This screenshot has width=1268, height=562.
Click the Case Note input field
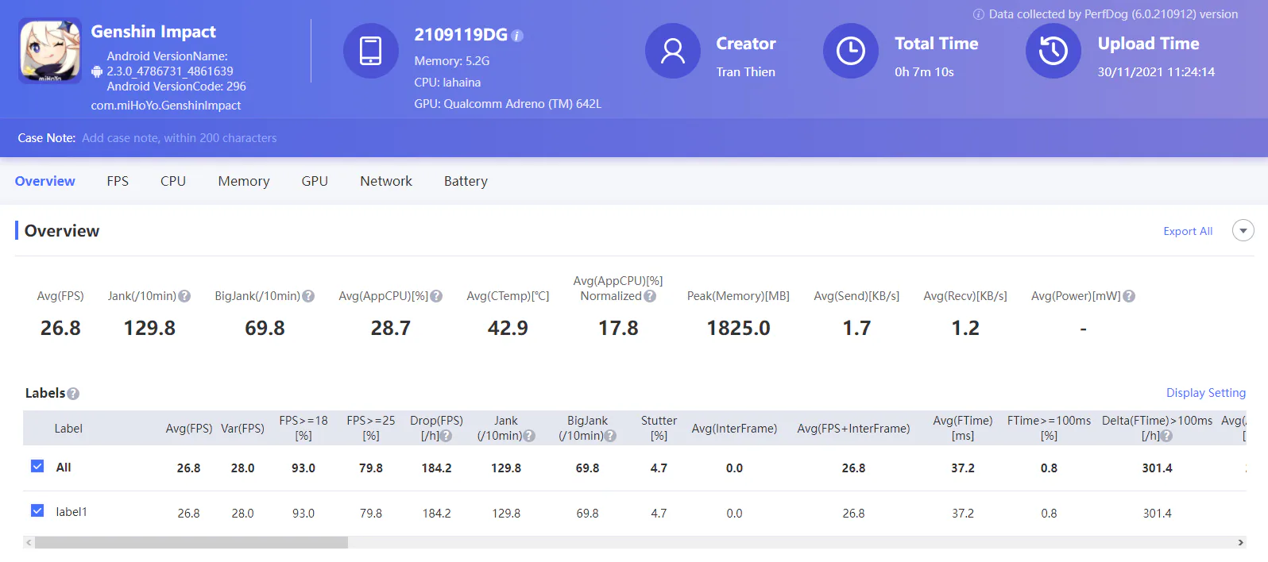[x=180, y=138]
